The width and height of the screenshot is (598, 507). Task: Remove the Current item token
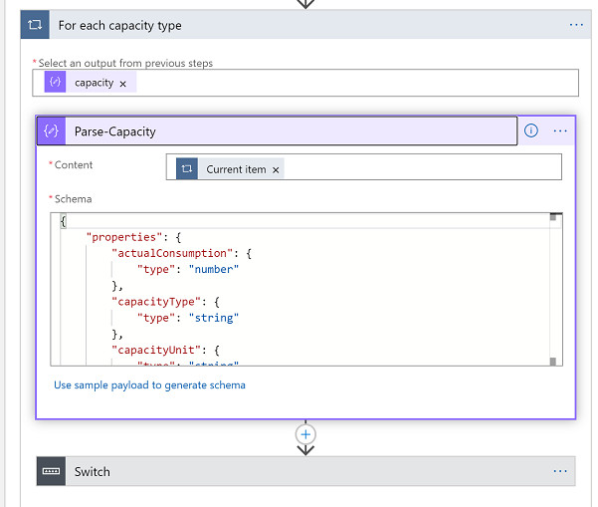click(x=277, y=170)
